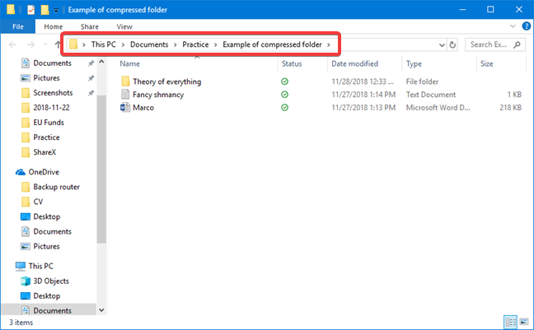Screen dimensions: 534x330
Task: Click Example of compressed folder breadcrumb
Action: tap(272, 44)
